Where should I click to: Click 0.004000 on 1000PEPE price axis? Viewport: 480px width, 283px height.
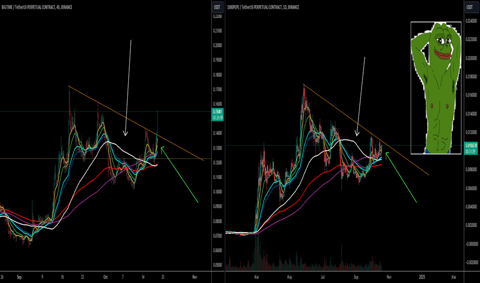pyautogui.click(x=471, y=207)
